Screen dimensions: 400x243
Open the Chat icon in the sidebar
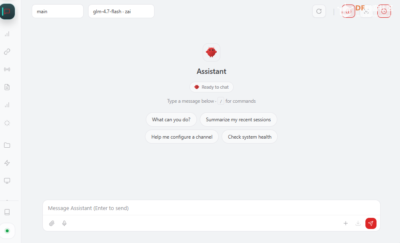pos(7,12)
